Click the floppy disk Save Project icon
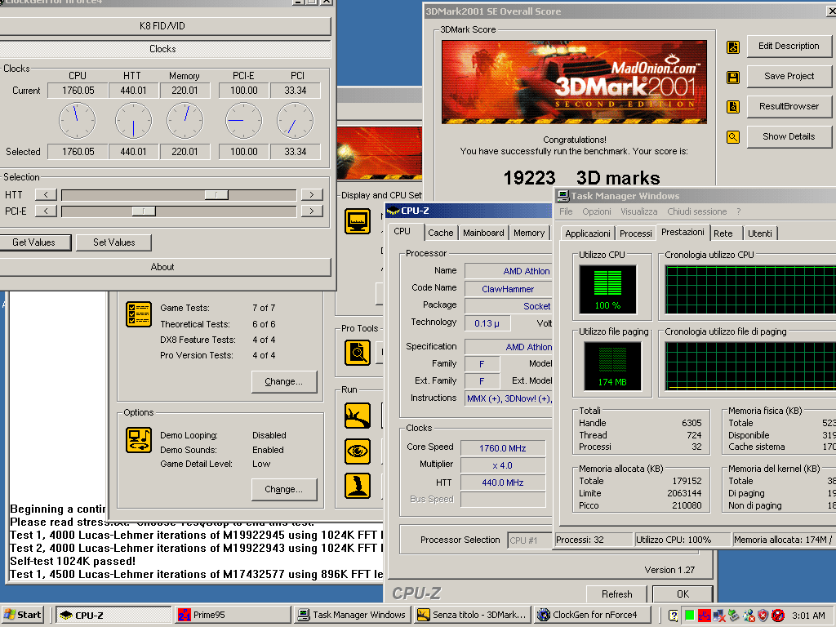Image resolution: width=836 pixels, height=627 pixels. point(733,78)
